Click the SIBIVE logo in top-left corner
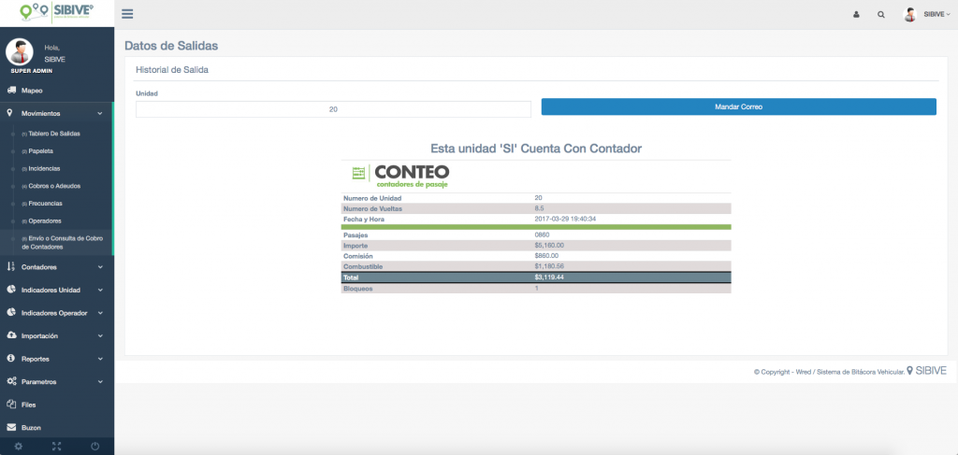Image resolution: width=958 pixels, height=455 pixels. [57, 13]
